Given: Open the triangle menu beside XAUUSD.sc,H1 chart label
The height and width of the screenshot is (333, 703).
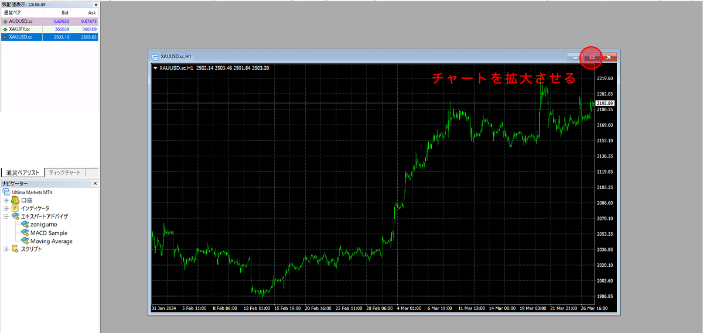Looking at the screenshot, I should click(155, 68).
